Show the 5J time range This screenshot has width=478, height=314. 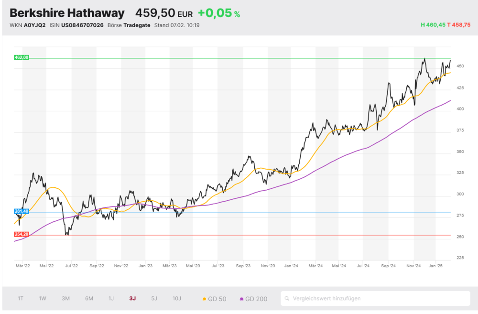[x=154, y=298]
